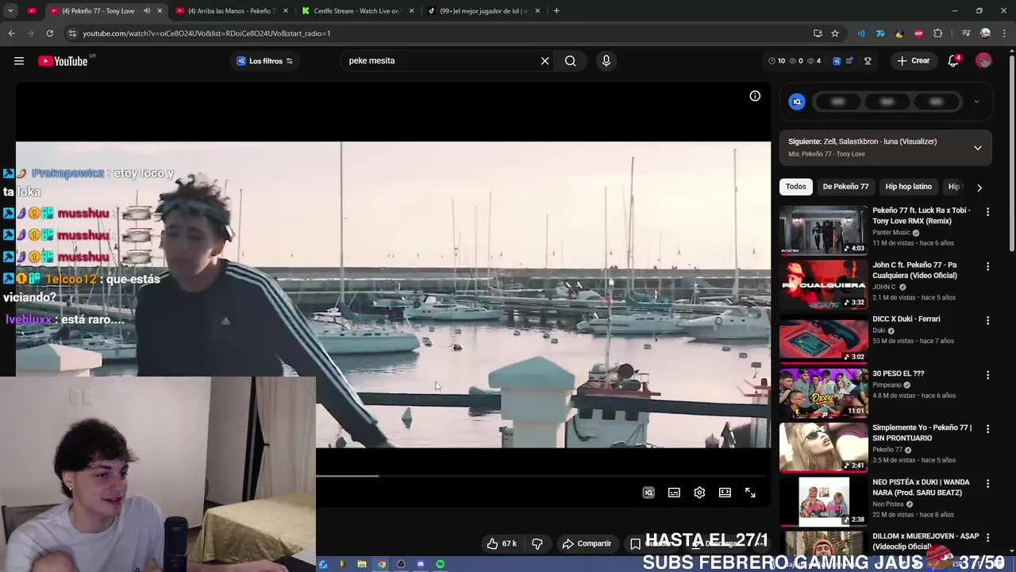The image size is (1016, 572).
Task: Open the extensions puzzle menu
Action: pyautogui.click(x=938, y=33)
